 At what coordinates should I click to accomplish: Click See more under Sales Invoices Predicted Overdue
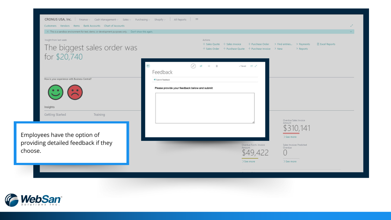(290, 161)
